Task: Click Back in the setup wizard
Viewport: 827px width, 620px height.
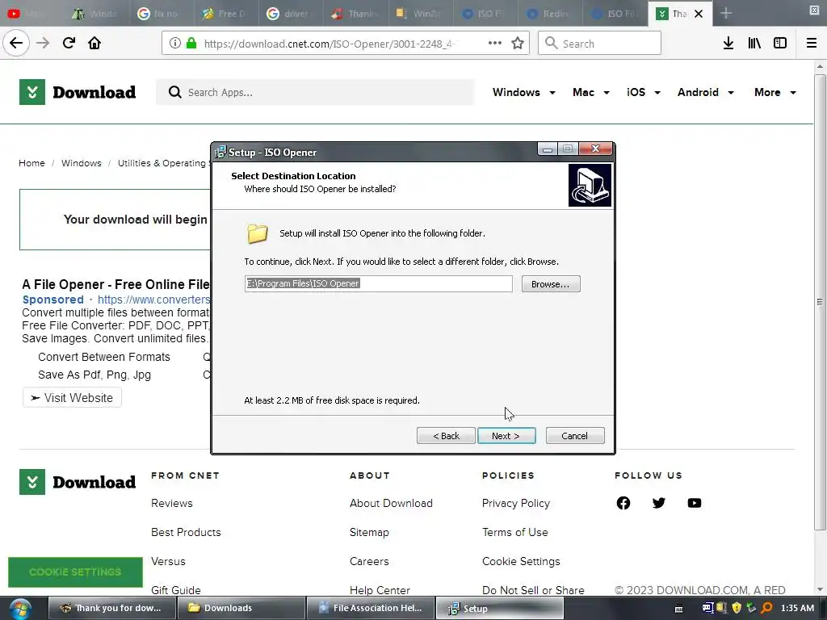Action: click(x=446, y=435)
